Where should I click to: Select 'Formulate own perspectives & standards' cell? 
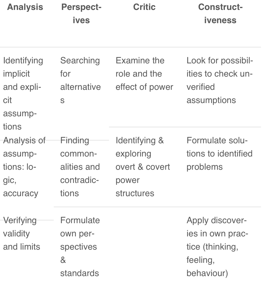(x=80, y=247)
